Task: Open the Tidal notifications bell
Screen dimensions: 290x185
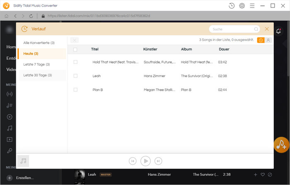Action: point(278,31)
